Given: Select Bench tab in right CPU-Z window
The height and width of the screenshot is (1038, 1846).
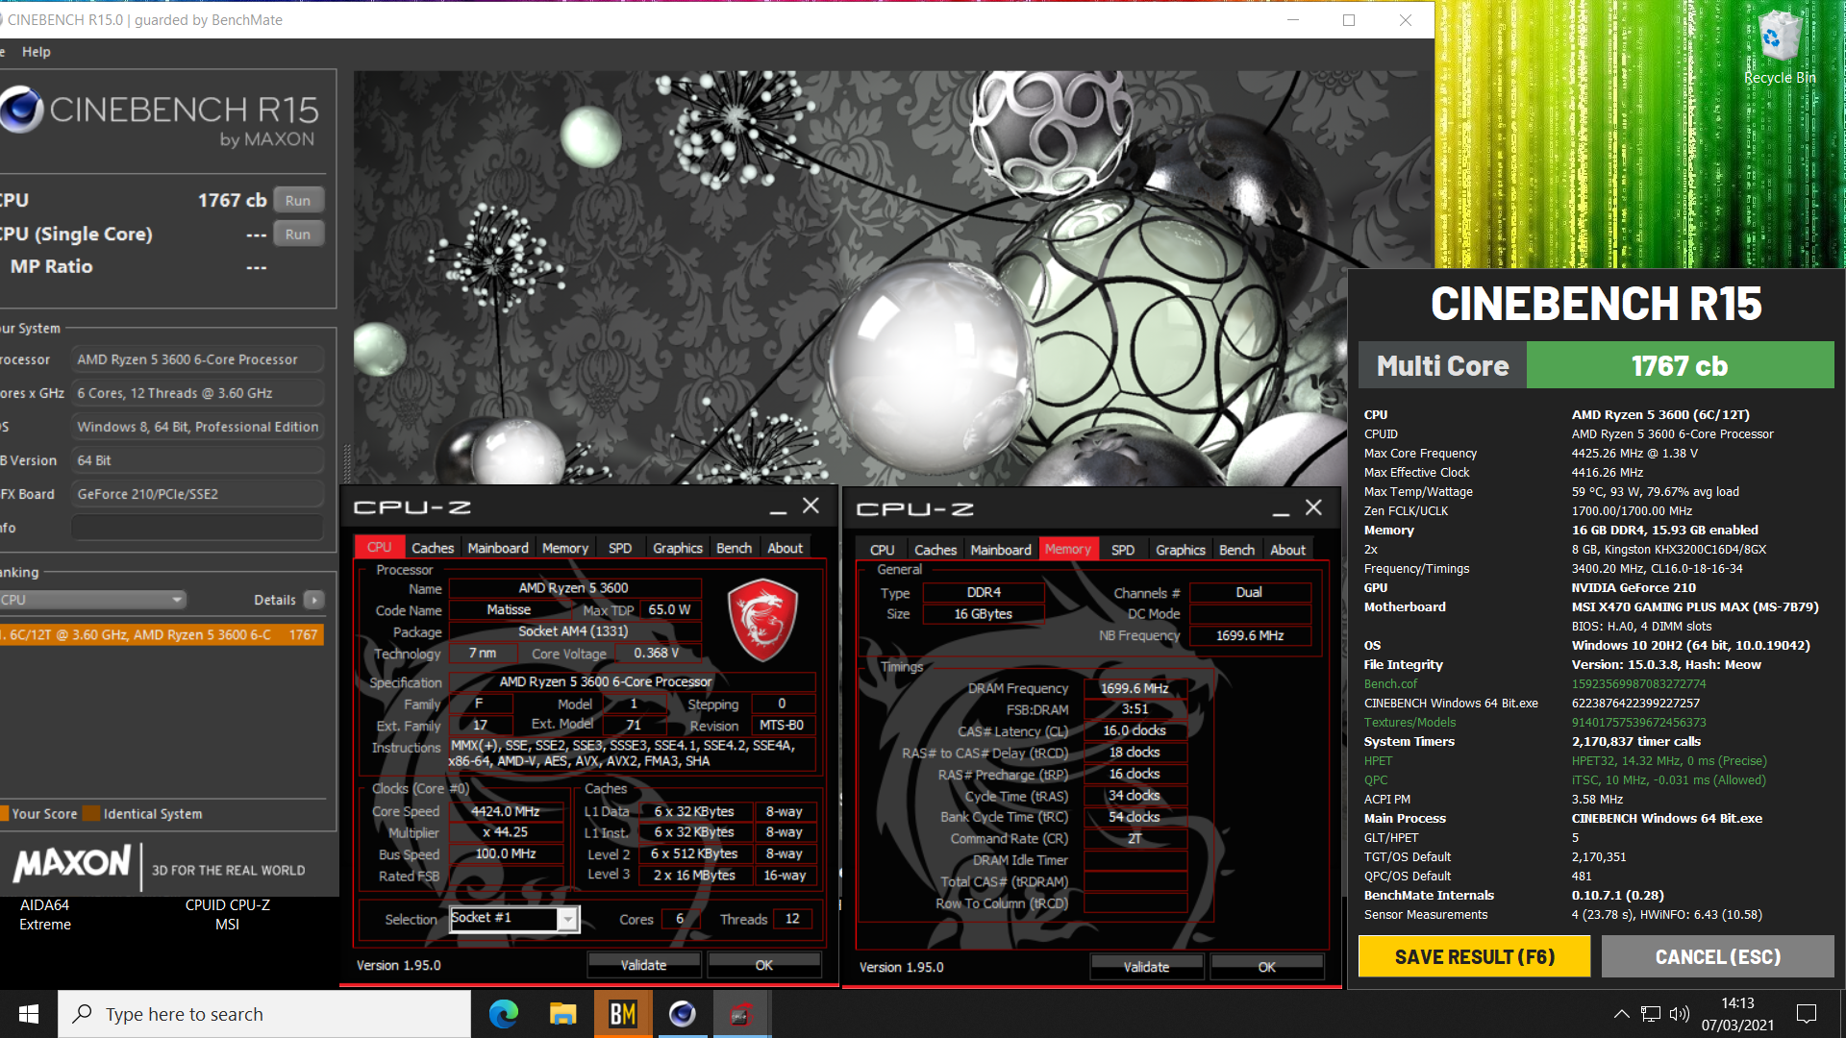Looking at the screenshot, I should (x=1237, y=550).
